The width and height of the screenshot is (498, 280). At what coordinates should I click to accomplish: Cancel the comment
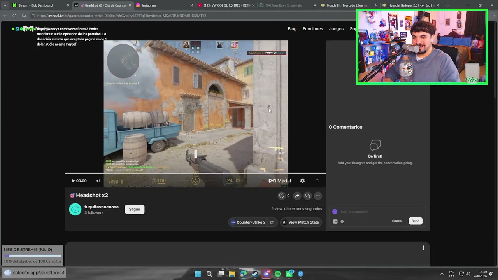tap(397, 221)
